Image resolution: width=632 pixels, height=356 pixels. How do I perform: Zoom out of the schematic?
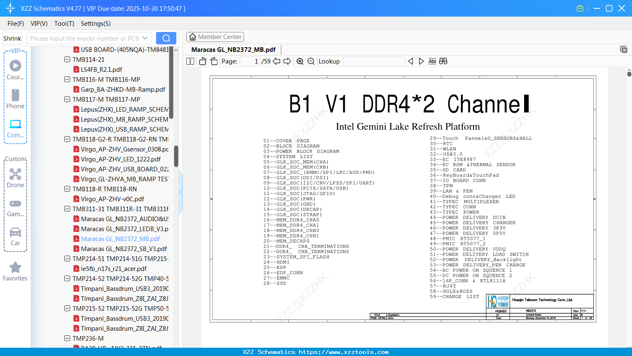311,61
